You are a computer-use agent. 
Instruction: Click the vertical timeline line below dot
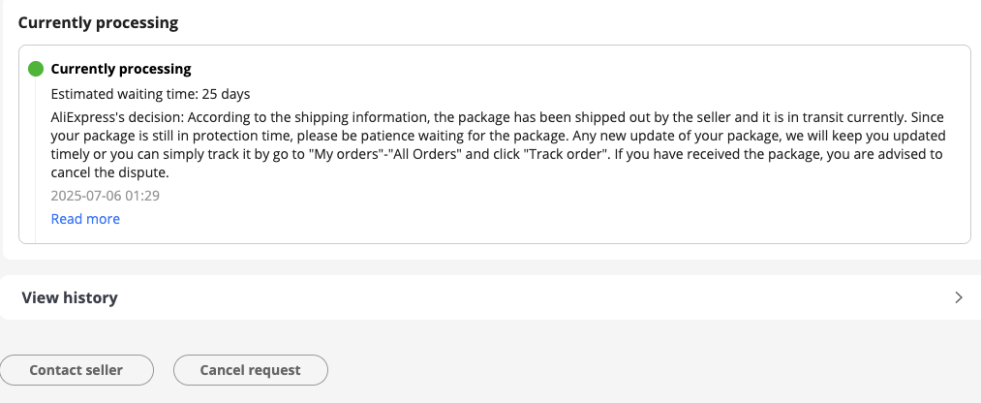coord(36,155)
